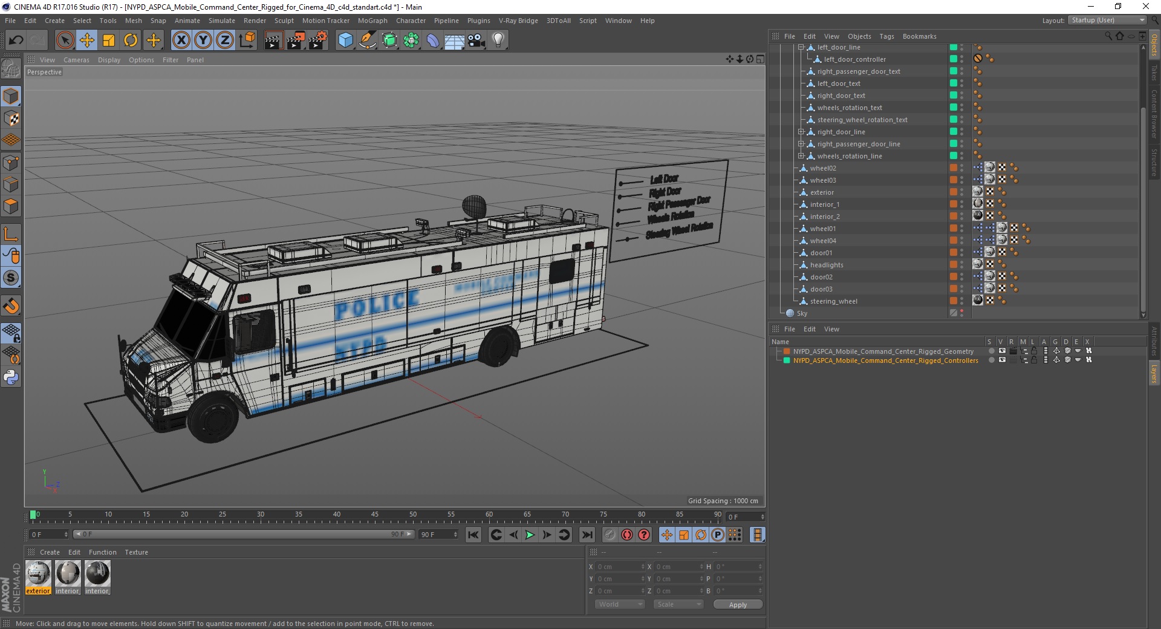The image size is (1161, 629).
Task: Toggle visibility dots of steering_wheel object
Action: [962, 301]
